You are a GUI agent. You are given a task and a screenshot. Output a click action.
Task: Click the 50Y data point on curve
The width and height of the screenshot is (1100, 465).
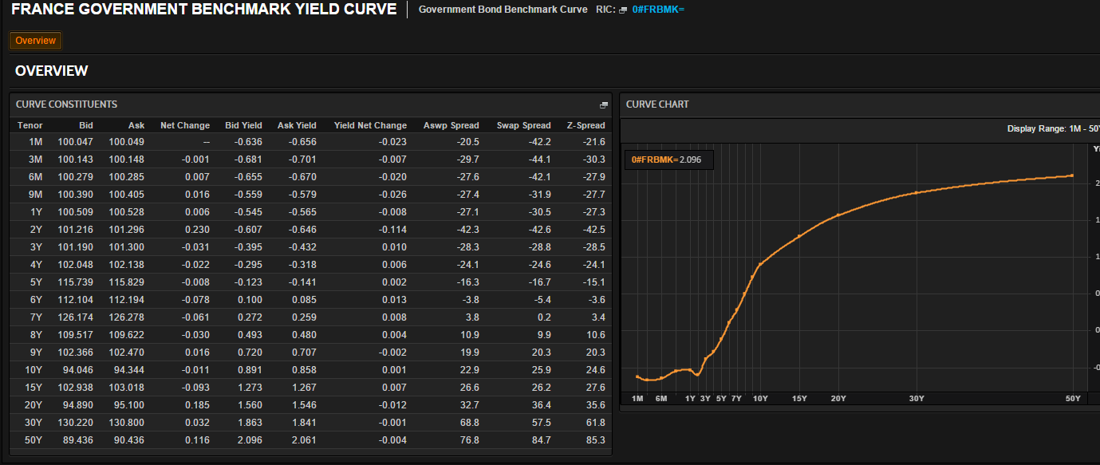point(1072,175)
